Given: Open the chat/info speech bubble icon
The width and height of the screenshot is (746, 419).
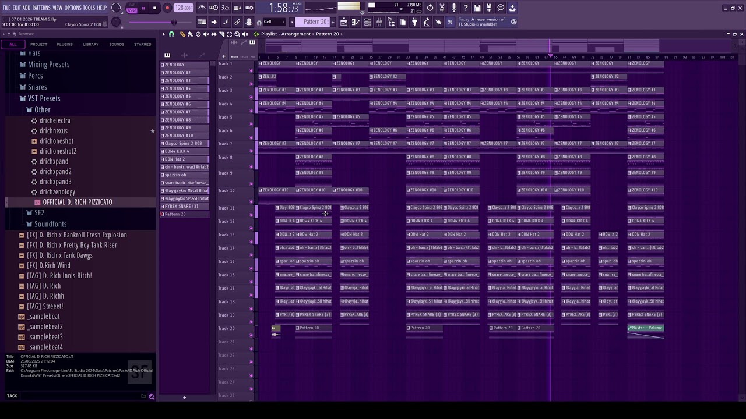Looking at the screenshot, I should [501, 8].
